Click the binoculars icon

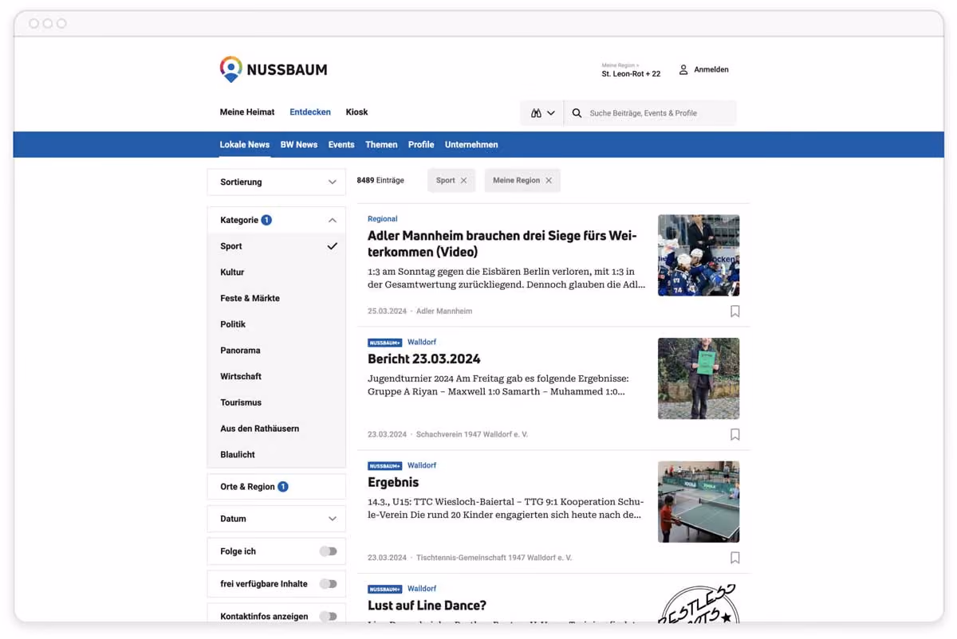coord(536,113)
